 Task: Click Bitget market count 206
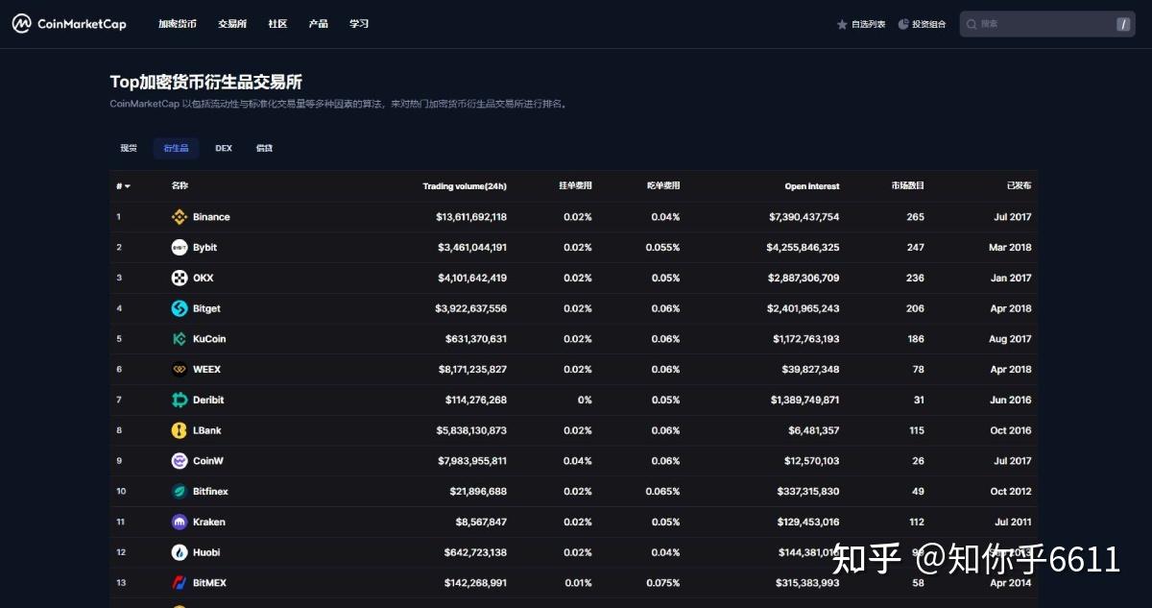(916, 308)
